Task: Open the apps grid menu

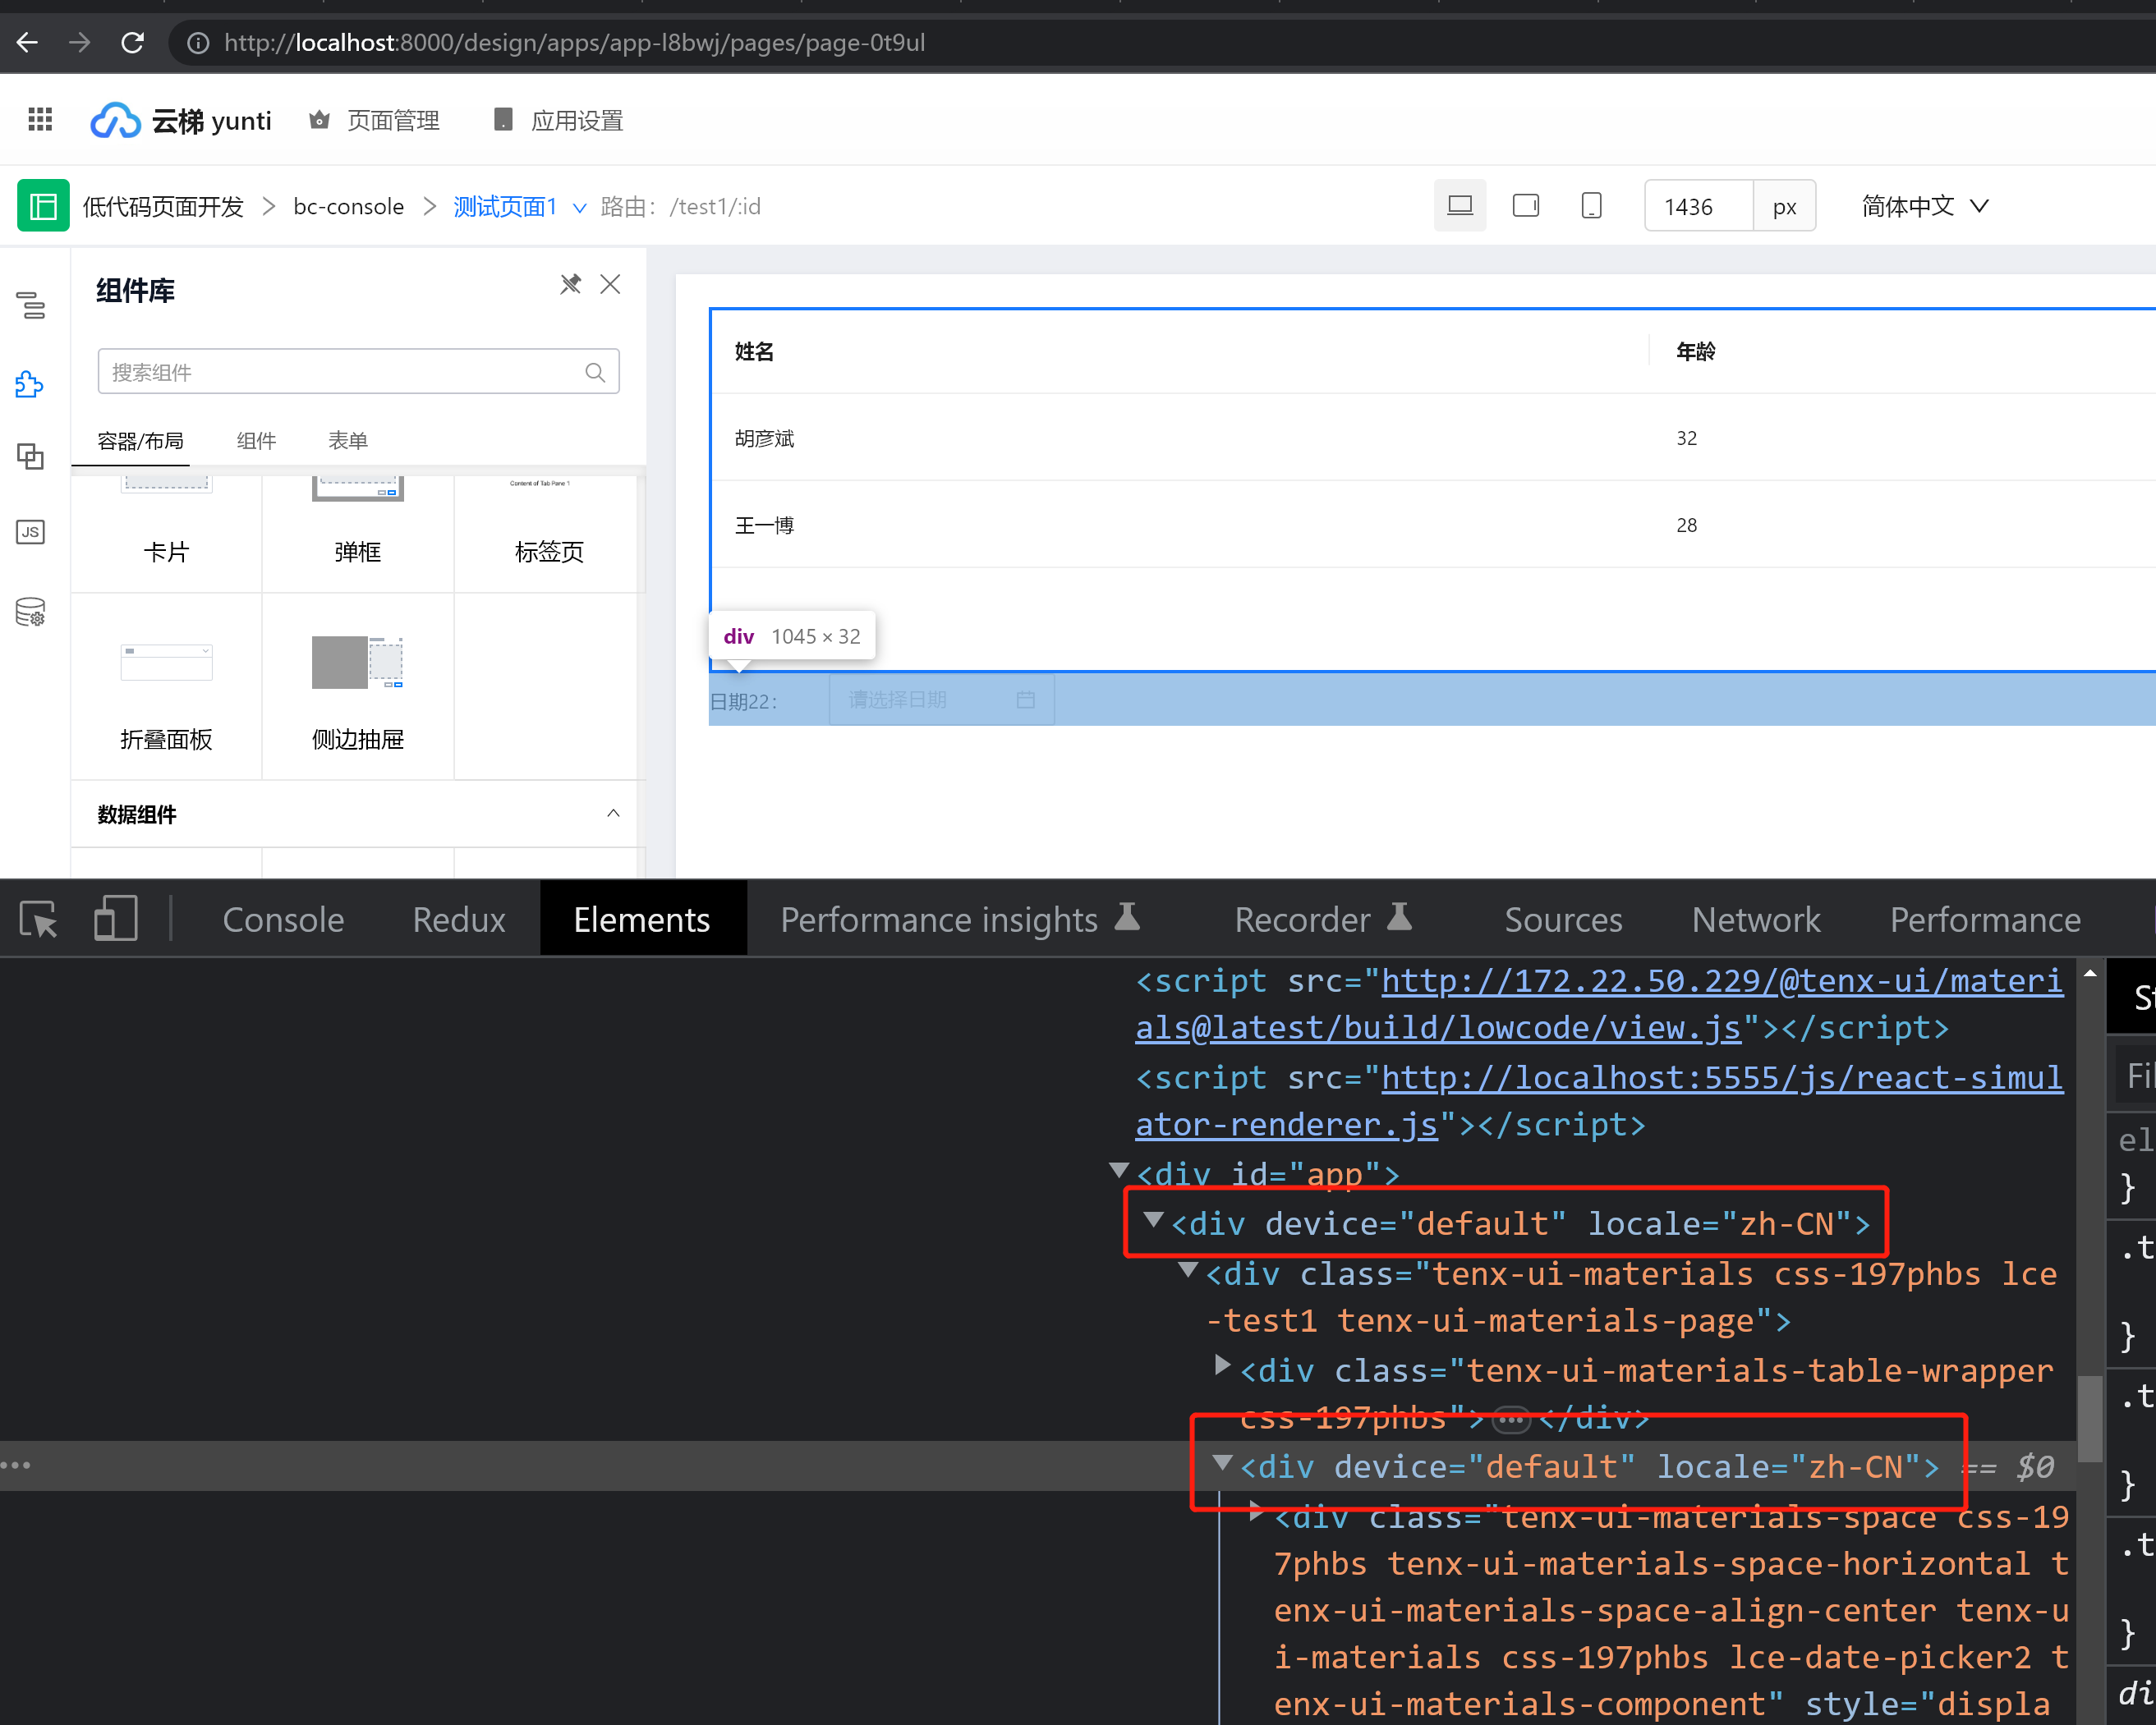Action: coord(40,120)
